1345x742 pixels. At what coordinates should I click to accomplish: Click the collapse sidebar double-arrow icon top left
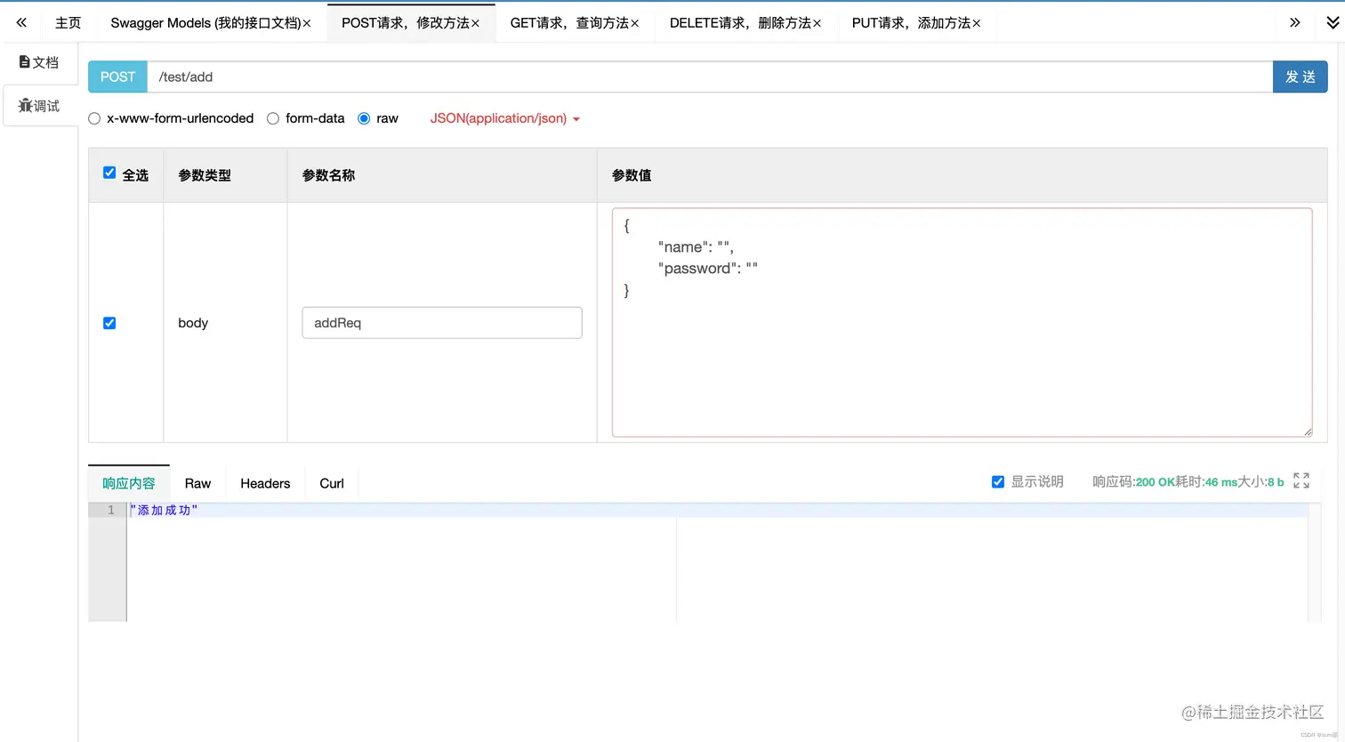click(x=20, y=22)
